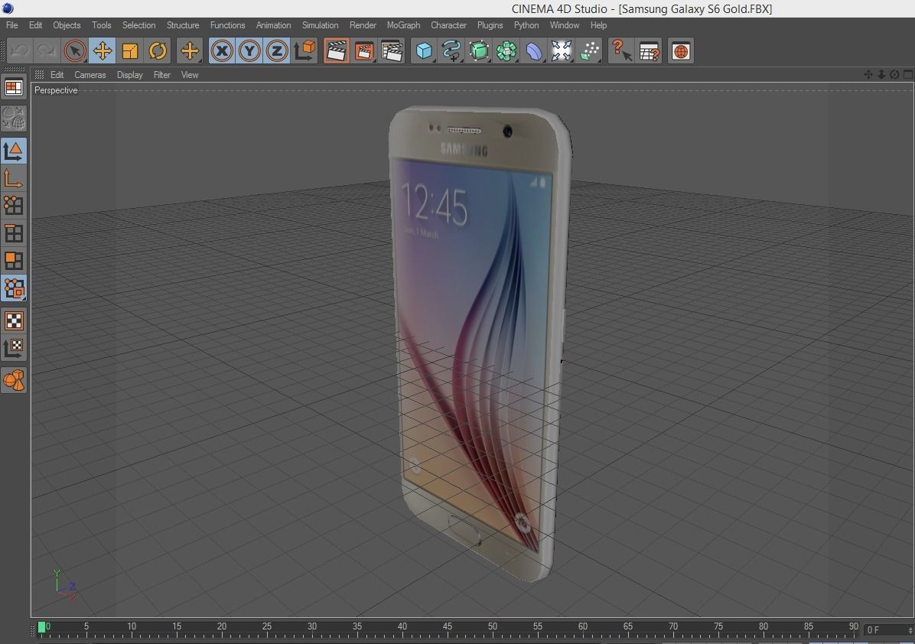Switch to Points mode
Image resolution: width=915 pixels, height=644 pixels.
[x=14, y=205]
